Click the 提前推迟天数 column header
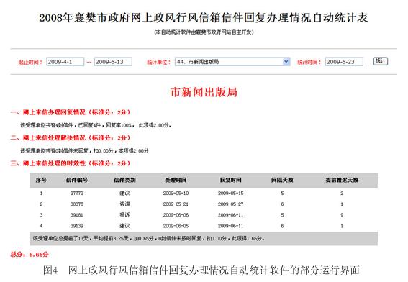Viewport: 408px width, 282px height. click(342, 180)
